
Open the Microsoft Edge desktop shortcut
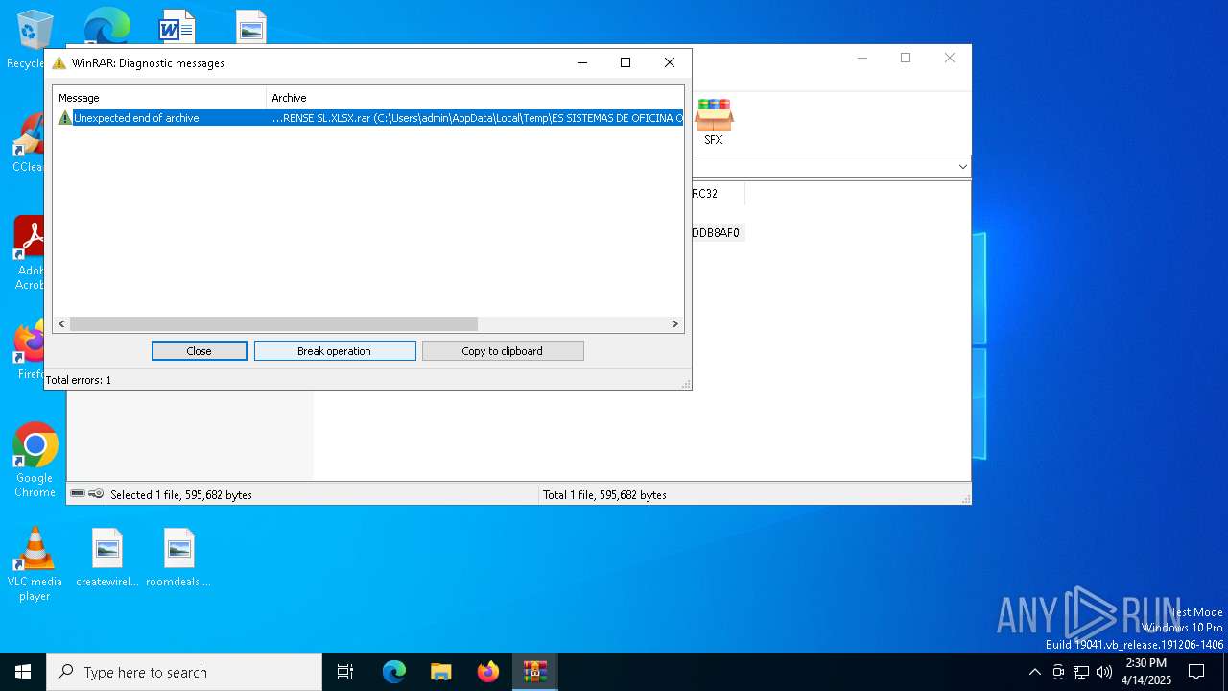(106, 26)
